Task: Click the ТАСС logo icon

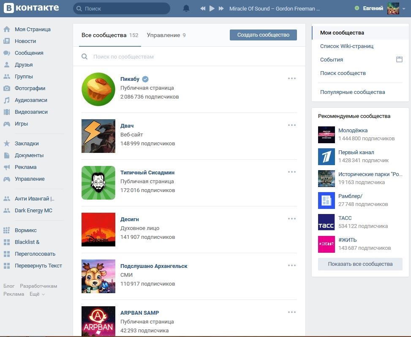Action: click(x=327, y=222)
